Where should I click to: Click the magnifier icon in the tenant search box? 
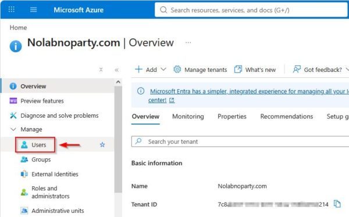(138, 141)
